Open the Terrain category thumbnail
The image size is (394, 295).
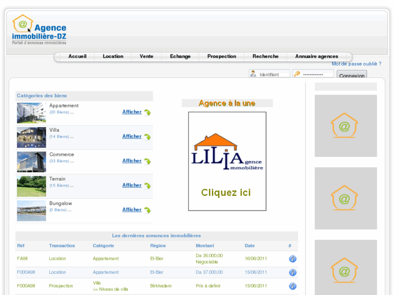[x=31, y=186]
